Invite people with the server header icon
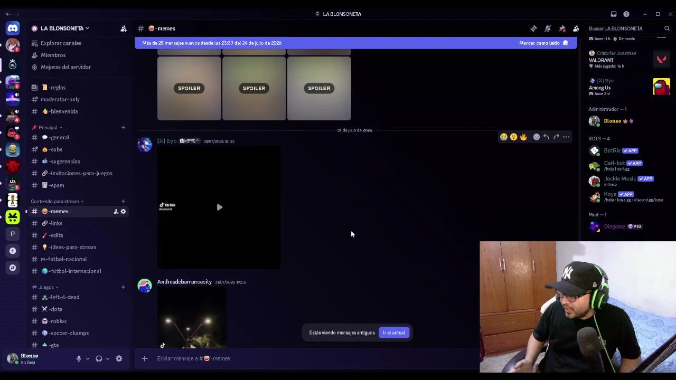 pos(124,28)
